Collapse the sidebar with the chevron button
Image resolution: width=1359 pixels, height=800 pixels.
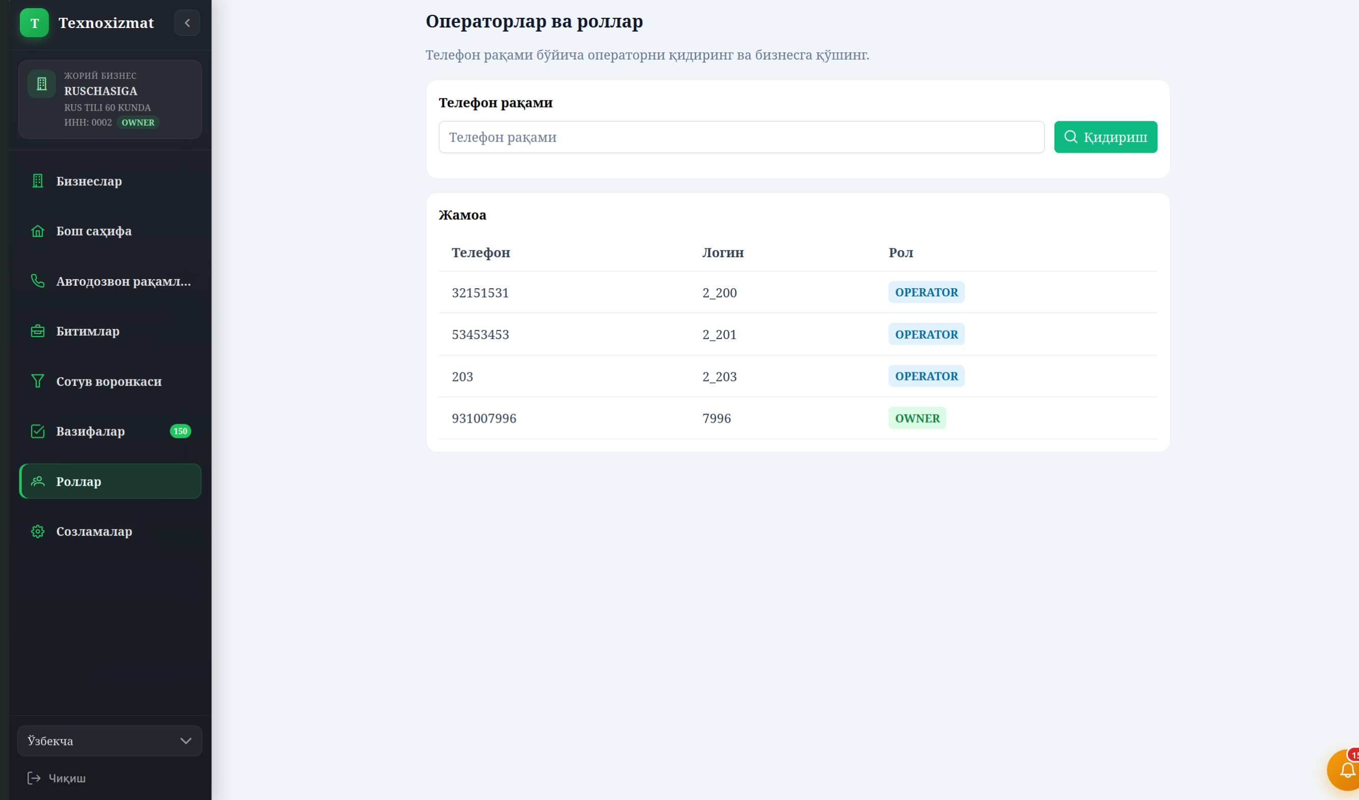[x=187, y=22]
